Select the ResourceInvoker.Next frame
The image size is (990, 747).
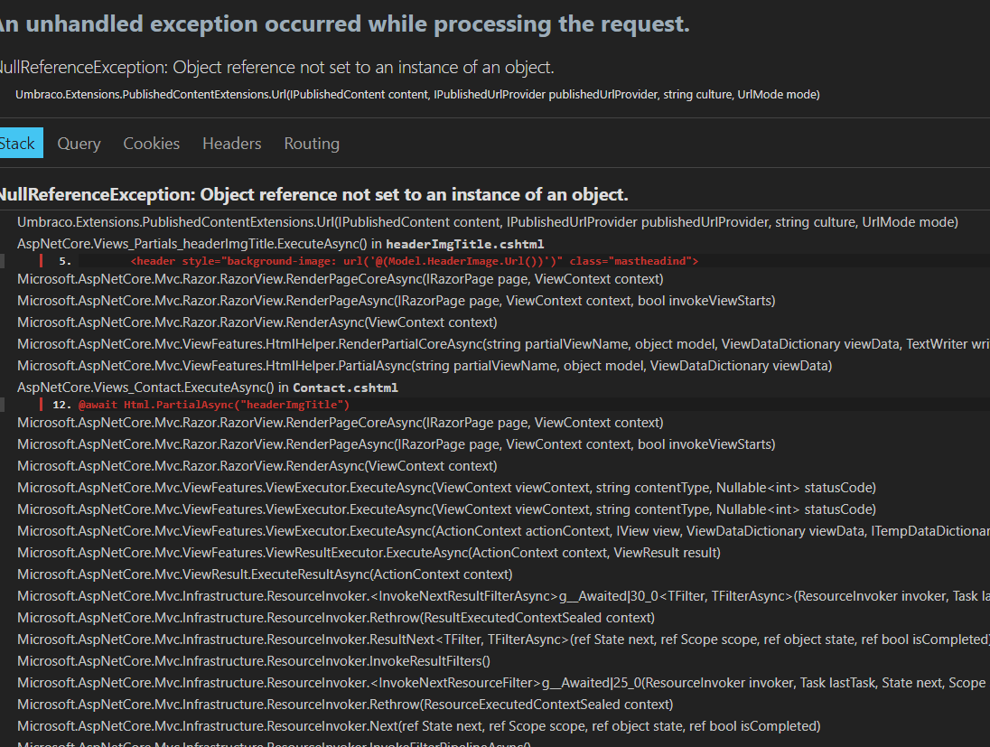418,726
